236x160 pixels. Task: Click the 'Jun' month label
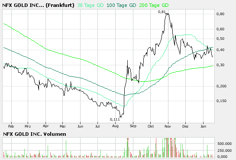pos(80,126)
